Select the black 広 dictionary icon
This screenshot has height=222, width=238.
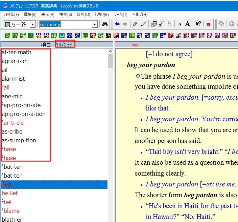coord(109,36)
